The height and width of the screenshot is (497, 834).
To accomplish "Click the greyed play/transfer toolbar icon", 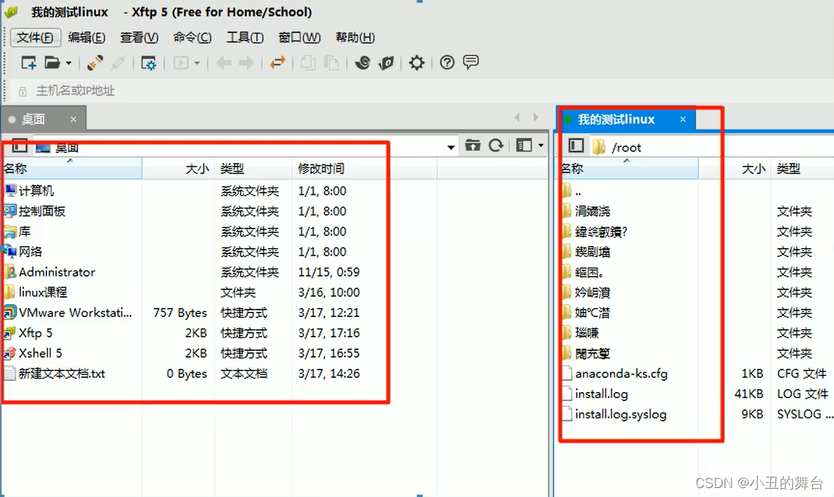I will point(181,63).
